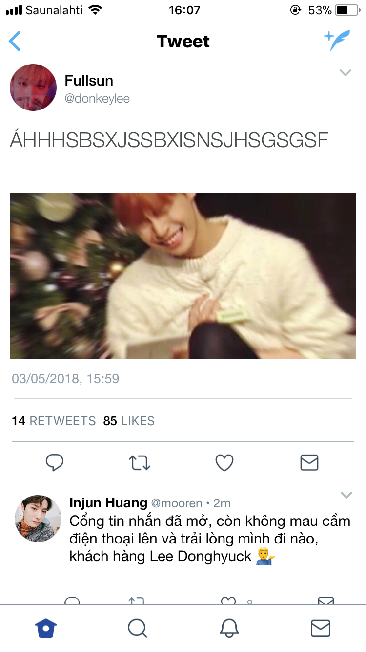
Task: Open the @donkeylee handle
Action: click(x=97, y=98)
